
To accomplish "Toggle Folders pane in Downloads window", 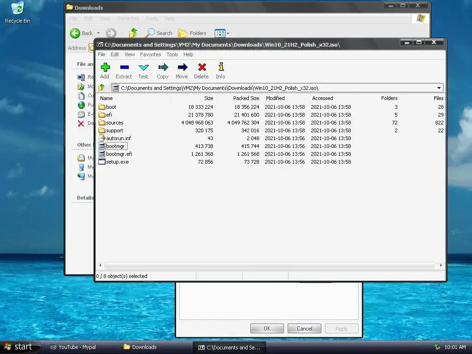I will click(x=192, y=33).
